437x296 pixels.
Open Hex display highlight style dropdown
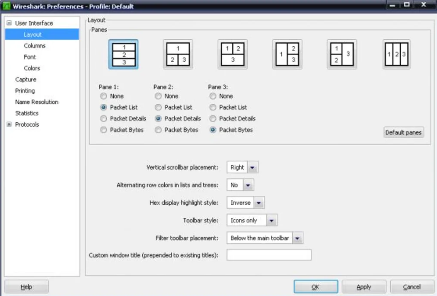246,203
